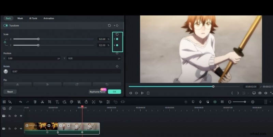Redo the last undone action
This screenshot has width=273, height=137.
(28, 102)
